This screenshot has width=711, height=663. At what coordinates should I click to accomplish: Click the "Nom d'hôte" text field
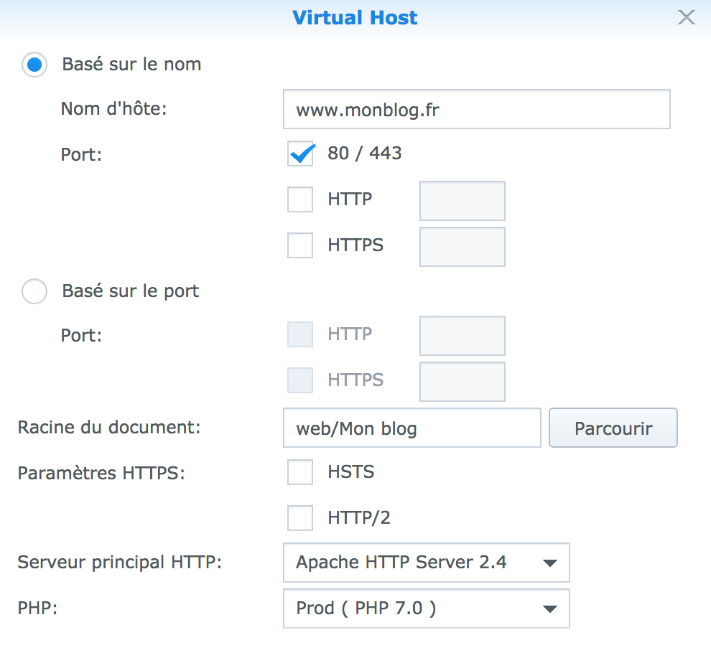pyautogui.click(x=476, y=110)
